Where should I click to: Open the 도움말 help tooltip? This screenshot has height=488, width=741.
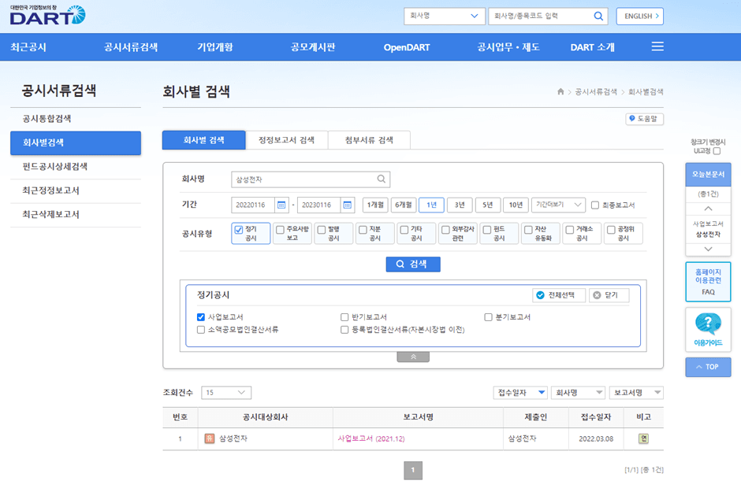pyautogui.click(x=643, y=118)
